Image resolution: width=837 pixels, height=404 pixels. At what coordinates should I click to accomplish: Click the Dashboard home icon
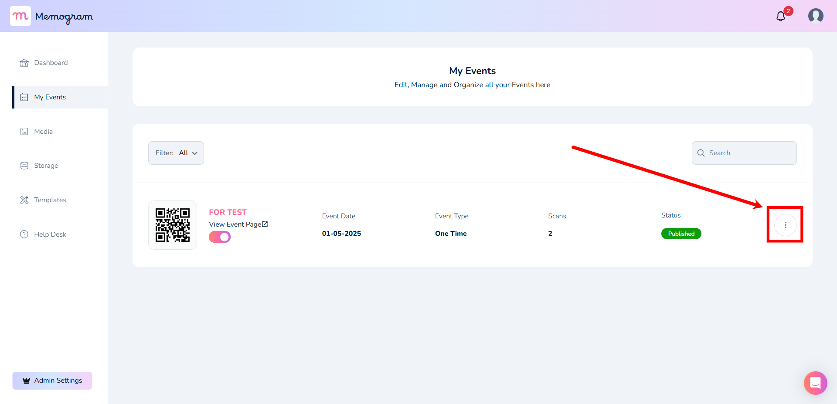24,63
